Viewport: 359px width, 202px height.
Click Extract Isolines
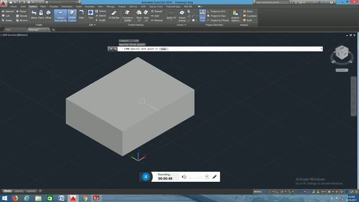pos(182,16)
